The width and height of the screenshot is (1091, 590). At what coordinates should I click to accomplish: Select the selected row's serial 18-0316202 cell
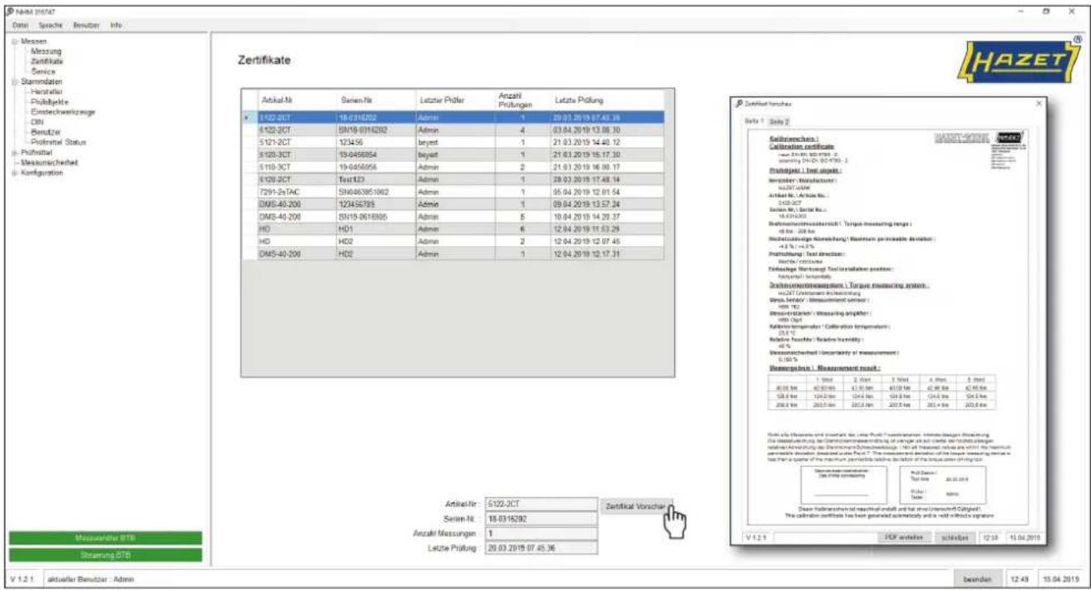click(376, 118)
